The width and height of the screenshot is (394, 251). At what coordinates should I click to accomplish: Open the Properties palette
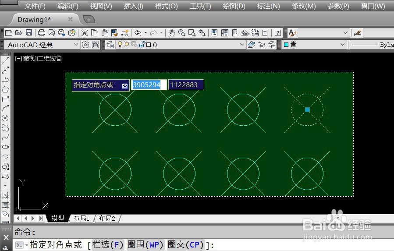[x=215, y=33]
